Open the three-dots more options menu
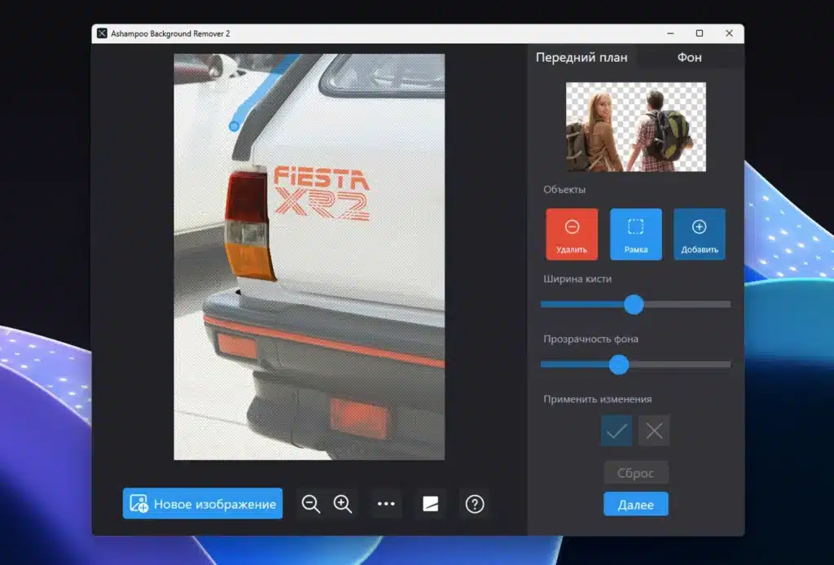 click(386, 504)
